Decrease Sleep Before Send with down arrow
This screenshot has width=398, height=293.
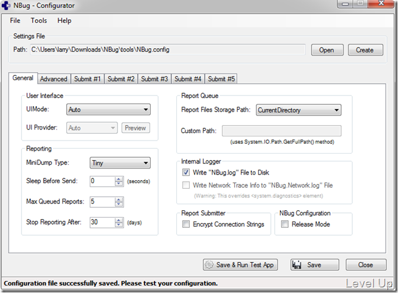pyautogui.click(x=119, y=184)
